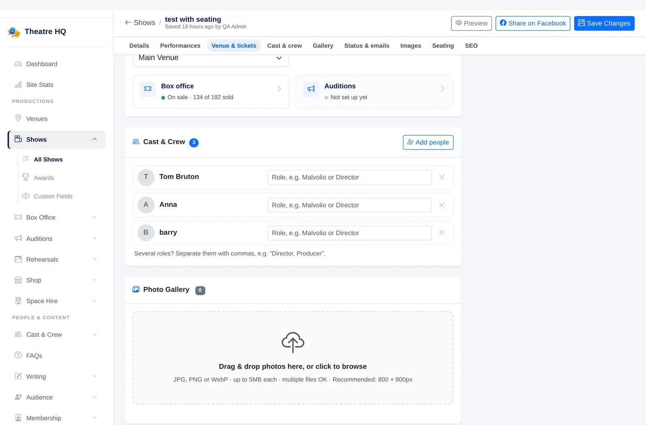Go back to Shows list

click(140, 23)
